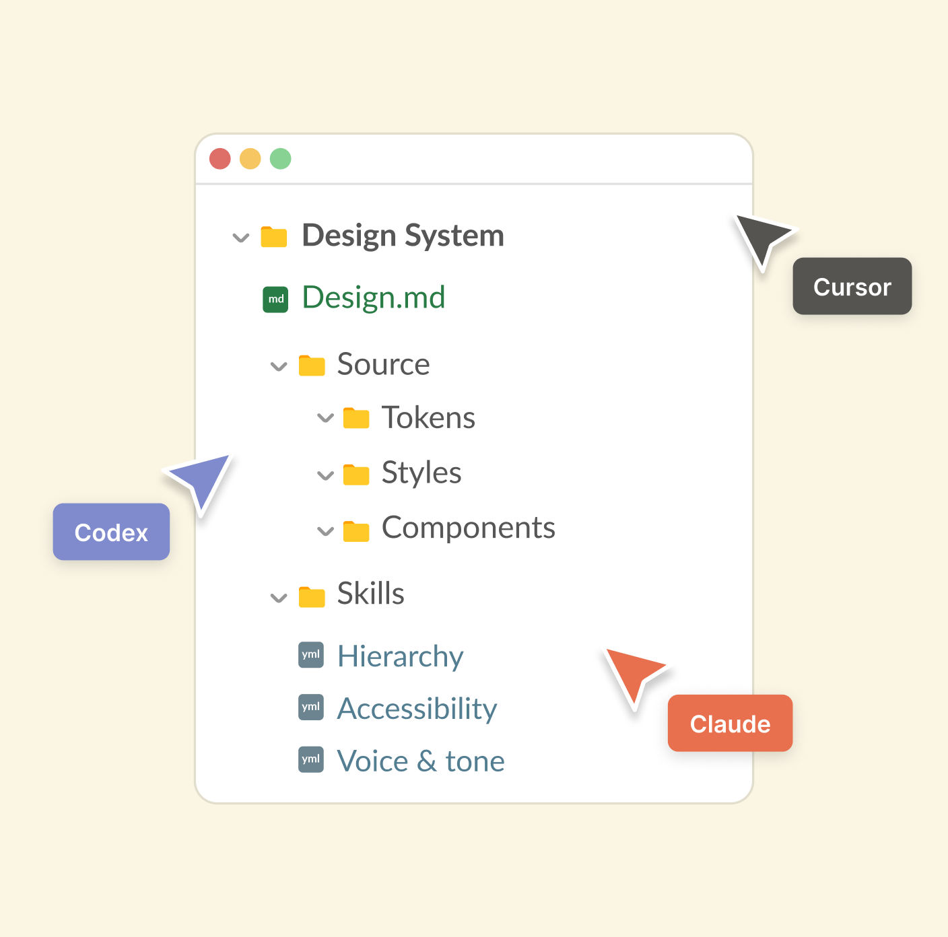Click the yml icon beside Voice & tone

pos(311,759)
